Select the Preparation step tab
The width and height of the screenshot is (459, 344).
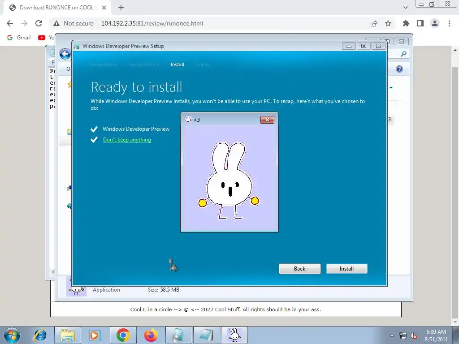(x=104, y=64)
